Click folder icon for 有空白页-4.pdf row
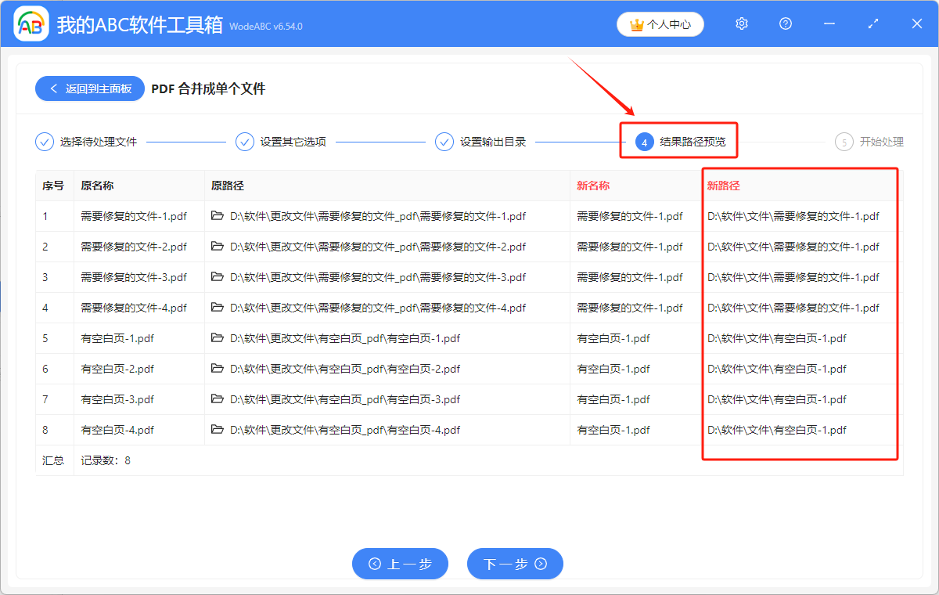This screenshot has width=939, height=595. [218, 430]
